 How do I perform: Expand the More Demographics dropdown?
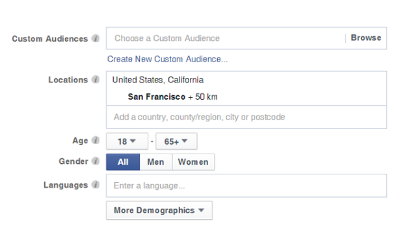point(159,210)
